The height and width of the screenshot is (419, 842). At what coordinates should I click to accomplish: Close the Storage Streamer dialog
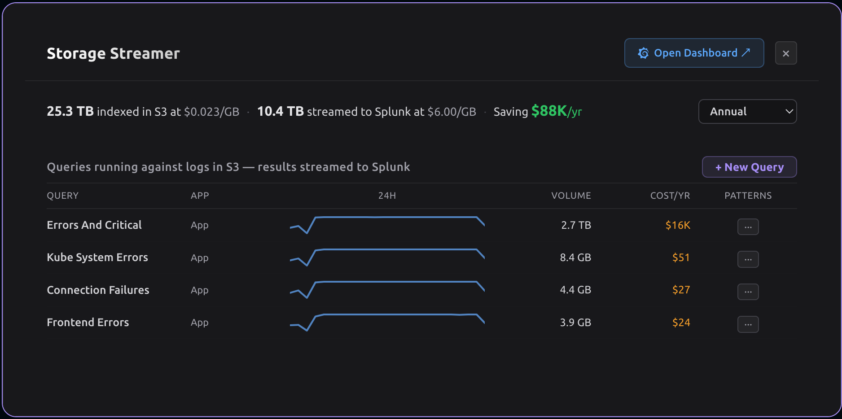pos(785,53)
